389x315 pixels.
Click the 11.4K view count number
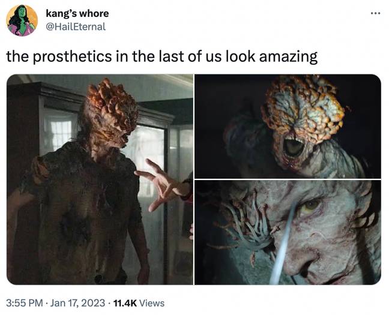[125, 303]
